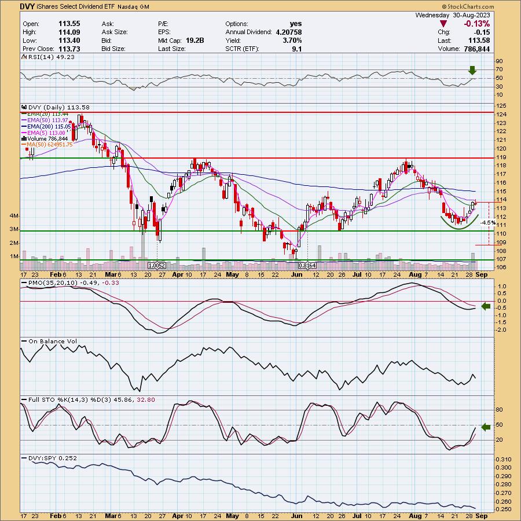The image size is (521, 521).
Task: Click the DVY (Daily) 113.58 legend
Action: [59, 107]
